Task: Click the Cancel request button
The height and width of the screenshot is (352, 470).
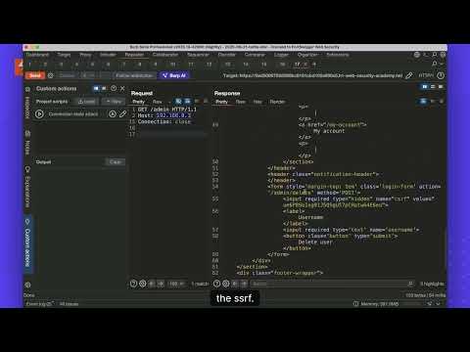Action: click(x=67, y=75)
